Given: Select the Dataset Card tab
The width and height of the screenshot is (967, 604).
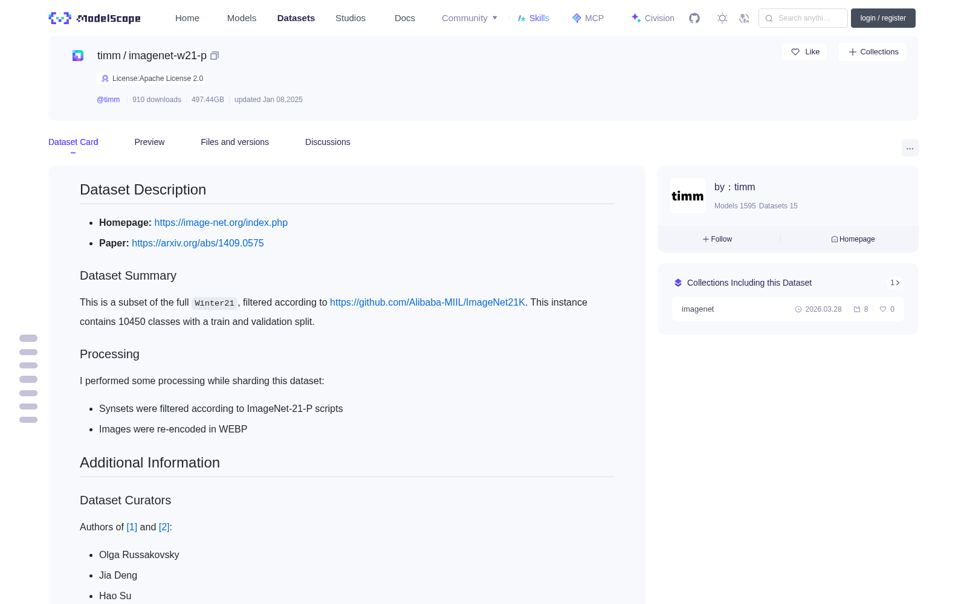Looking at the screenshot, I should point(73,142).
